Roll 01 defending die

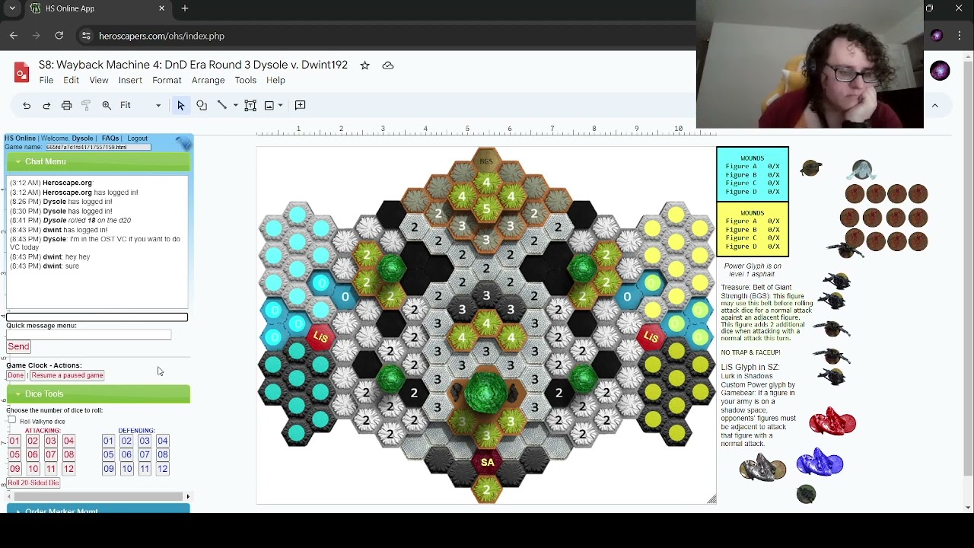pos(108,441)
